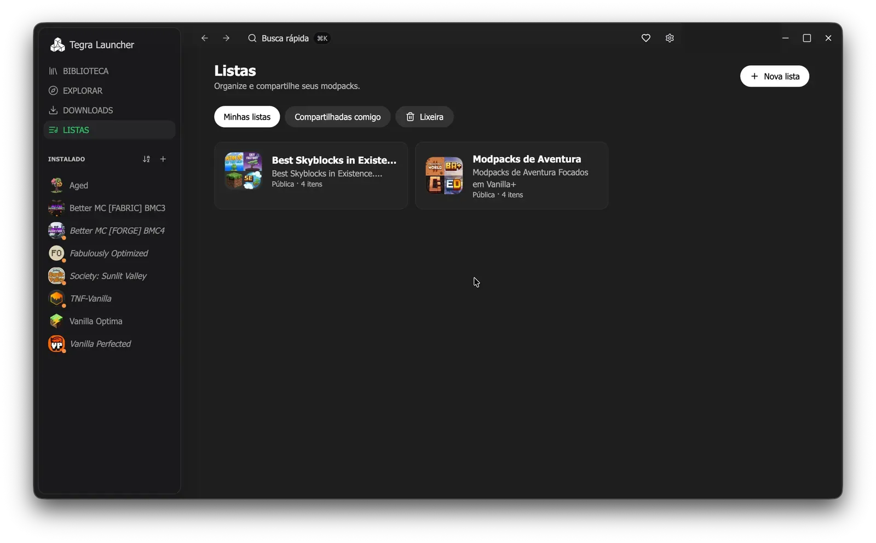The image size is (876, 543).
Task: Open the Downloads section
Action: click(109, 111)
